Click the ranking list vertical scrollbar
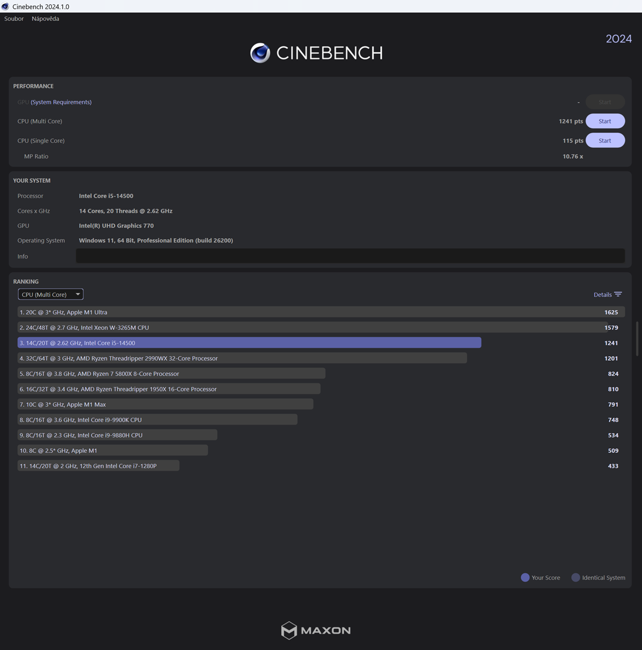The image size is (642, 650). pos(638,339)
